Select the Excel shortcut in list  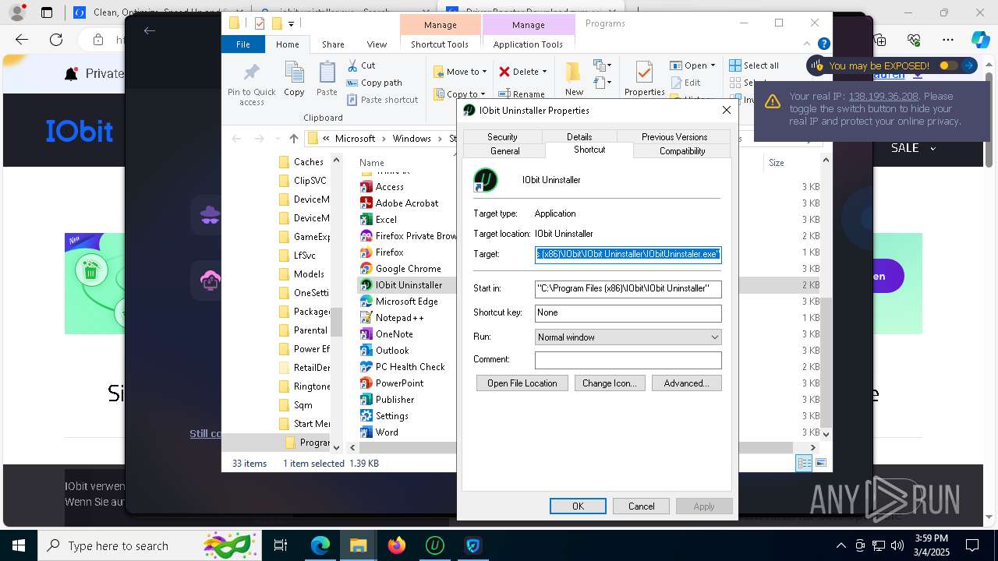click(379, 220)
